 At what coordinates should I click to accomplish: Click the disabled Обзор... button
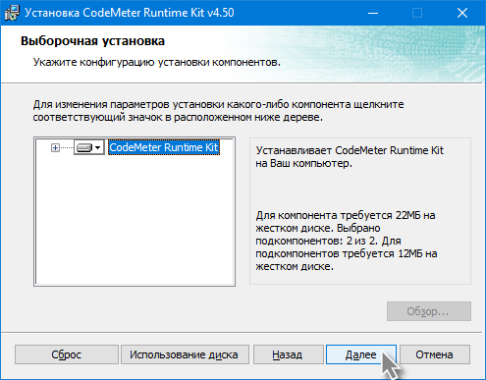tap(429, 311)
